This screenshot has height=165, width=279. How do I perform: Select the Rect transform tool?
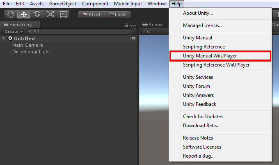click(63, 14)
